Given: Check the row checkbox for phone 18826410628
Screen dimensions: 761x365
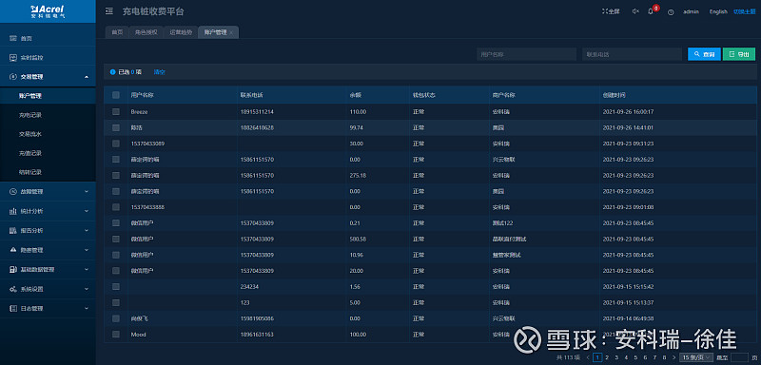Looking at the screenshot, I should tap(116, 127).
